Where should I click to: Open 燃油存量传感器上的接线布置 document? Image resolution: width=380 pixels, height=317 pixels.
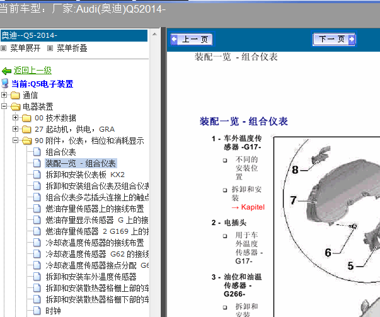95,209
